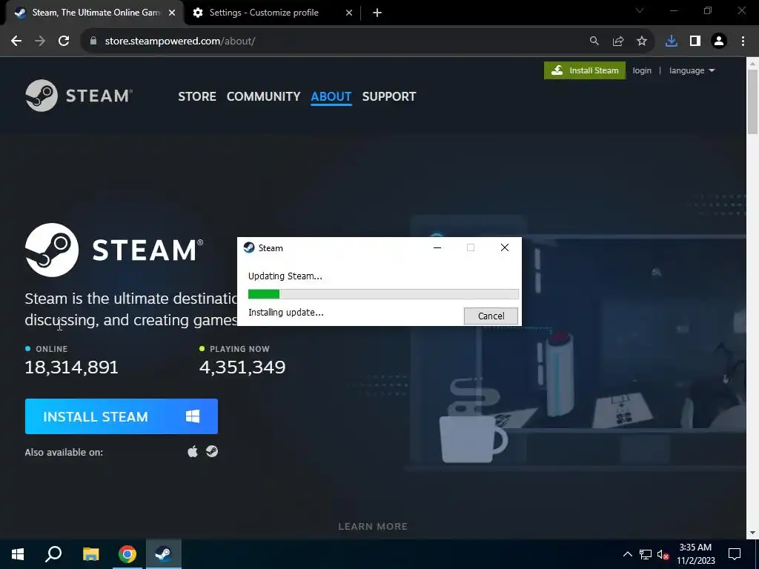Viewport: 759px width, 569px height.
Task: Click the 'Also available on:' text
Action: [64, 453]
